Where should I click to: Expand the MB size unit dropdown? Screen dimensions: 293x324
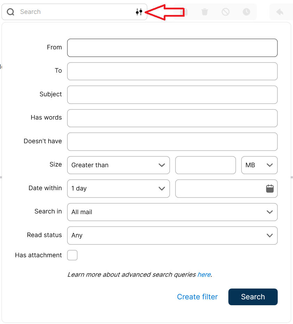click(259, 165)
